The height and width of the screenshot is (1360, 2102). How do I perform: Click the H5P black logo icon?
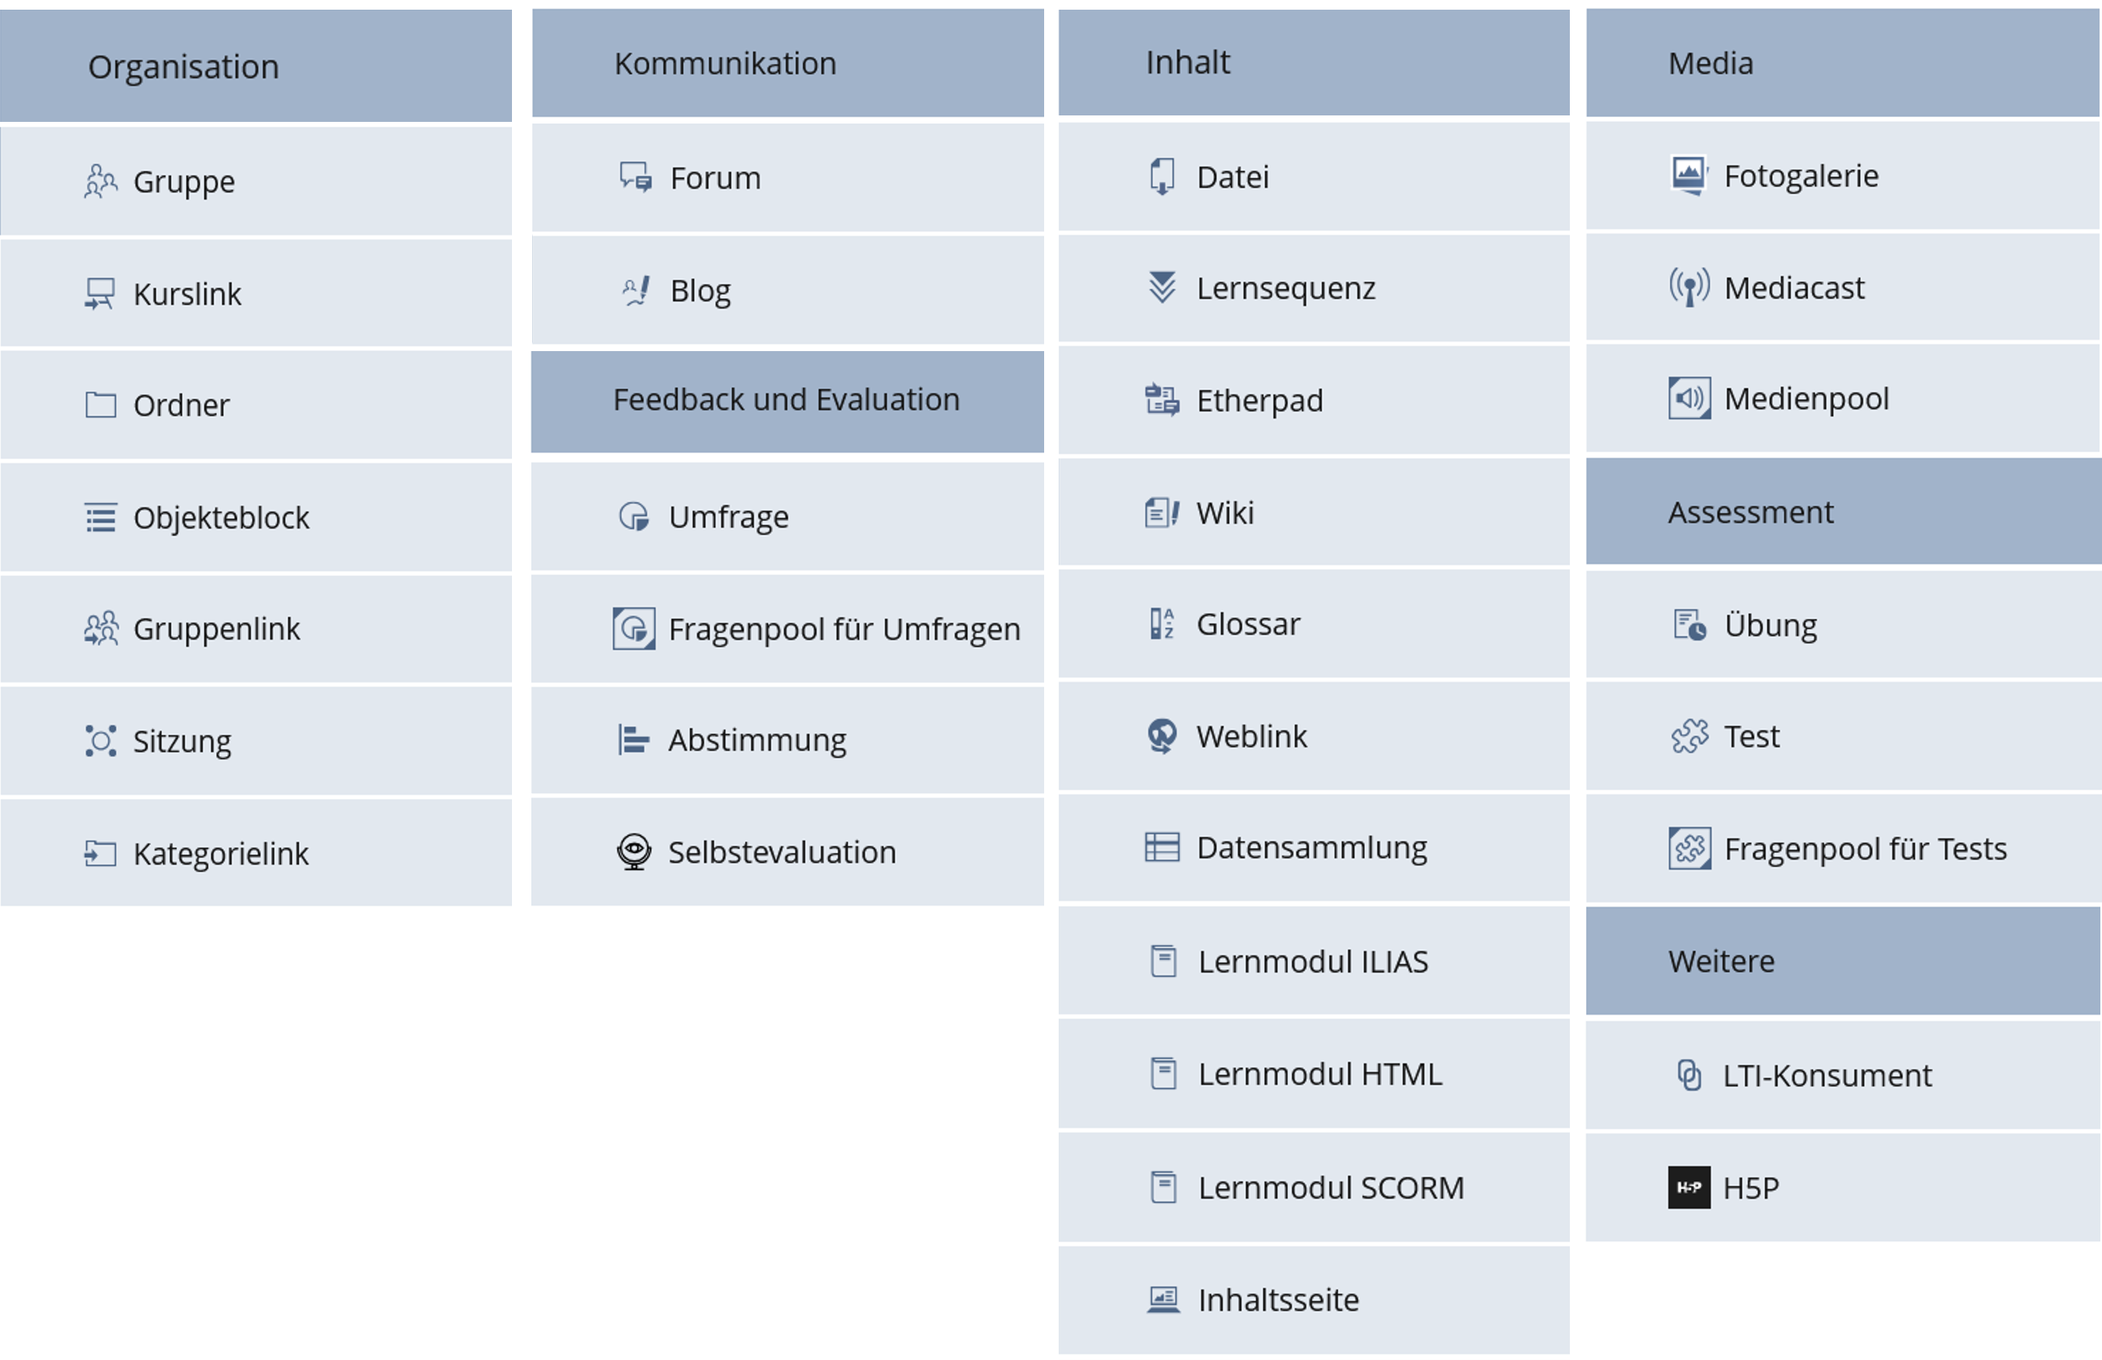point(1689,1188)
